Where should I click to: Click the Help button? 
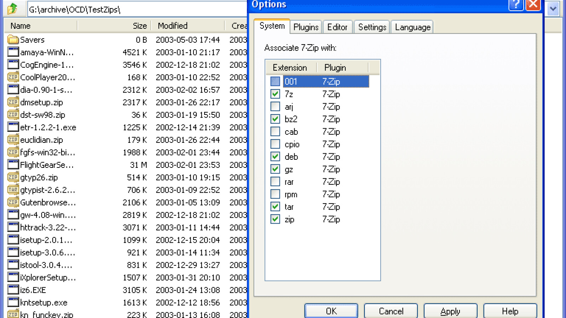click(509, 311)
